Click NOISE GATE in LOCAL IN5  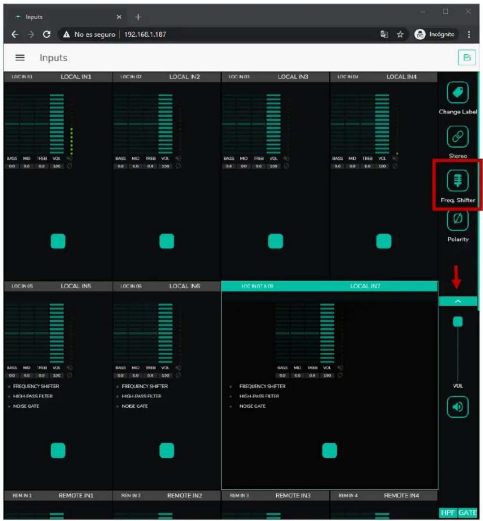[x=26, y=406]
